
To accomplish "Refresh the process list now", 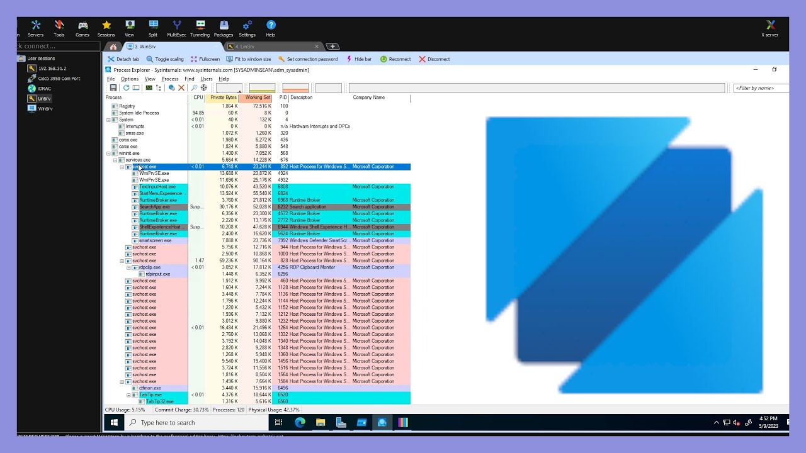I will click(x=126, y=88).
